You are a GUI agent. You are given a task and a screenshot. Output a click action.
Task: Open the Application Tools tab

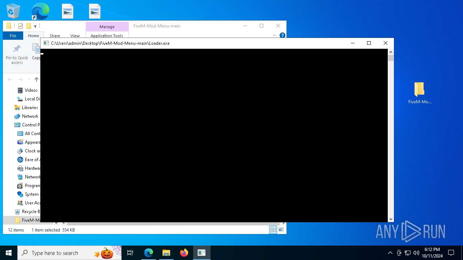point(107,36)
